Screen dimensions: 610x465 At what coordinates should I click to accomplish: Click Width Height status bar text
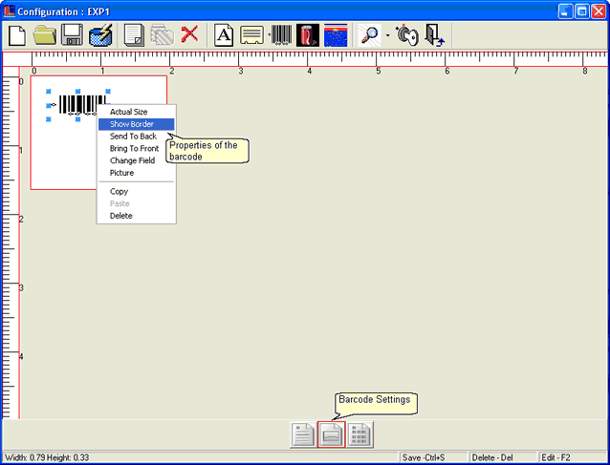47,457
